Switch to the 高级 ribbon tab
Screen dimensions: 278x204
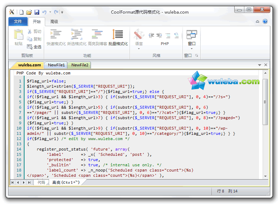[54, 22]
